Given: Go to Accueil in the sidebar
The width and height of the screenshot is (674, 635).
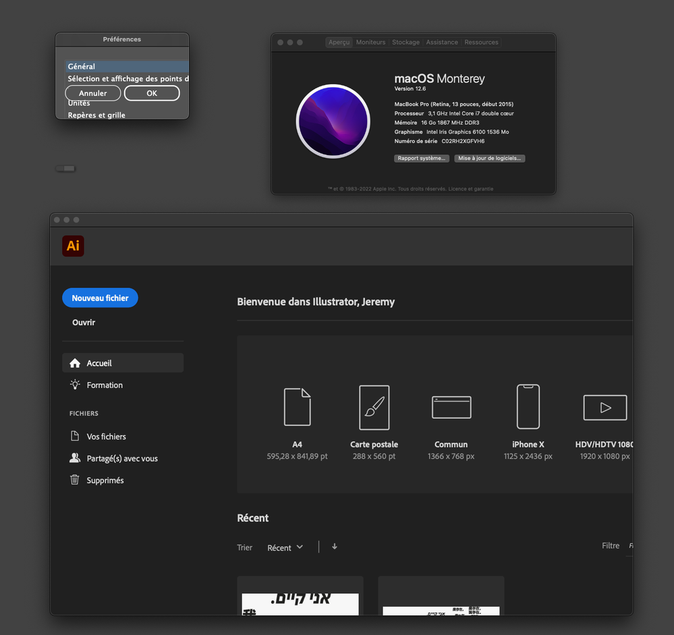Looking at the screenshot, I should tap(123, 363).
